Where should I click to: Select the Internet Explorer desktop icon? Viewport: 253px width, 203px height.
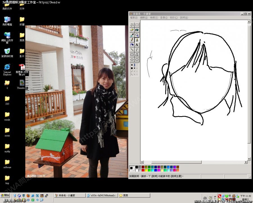click(x=7, y=67)
